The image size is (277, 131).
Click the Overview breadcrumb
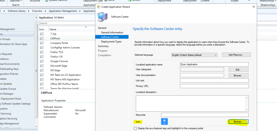[37, 11]
